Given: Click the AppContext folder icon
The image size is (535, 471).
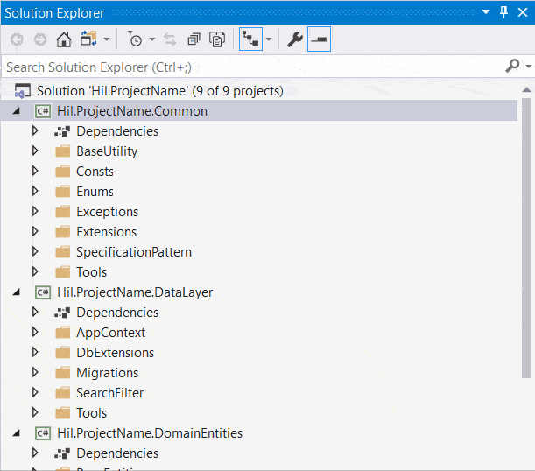Looking at the screenshot, I should pyautogui.click(x=63, y=332).
